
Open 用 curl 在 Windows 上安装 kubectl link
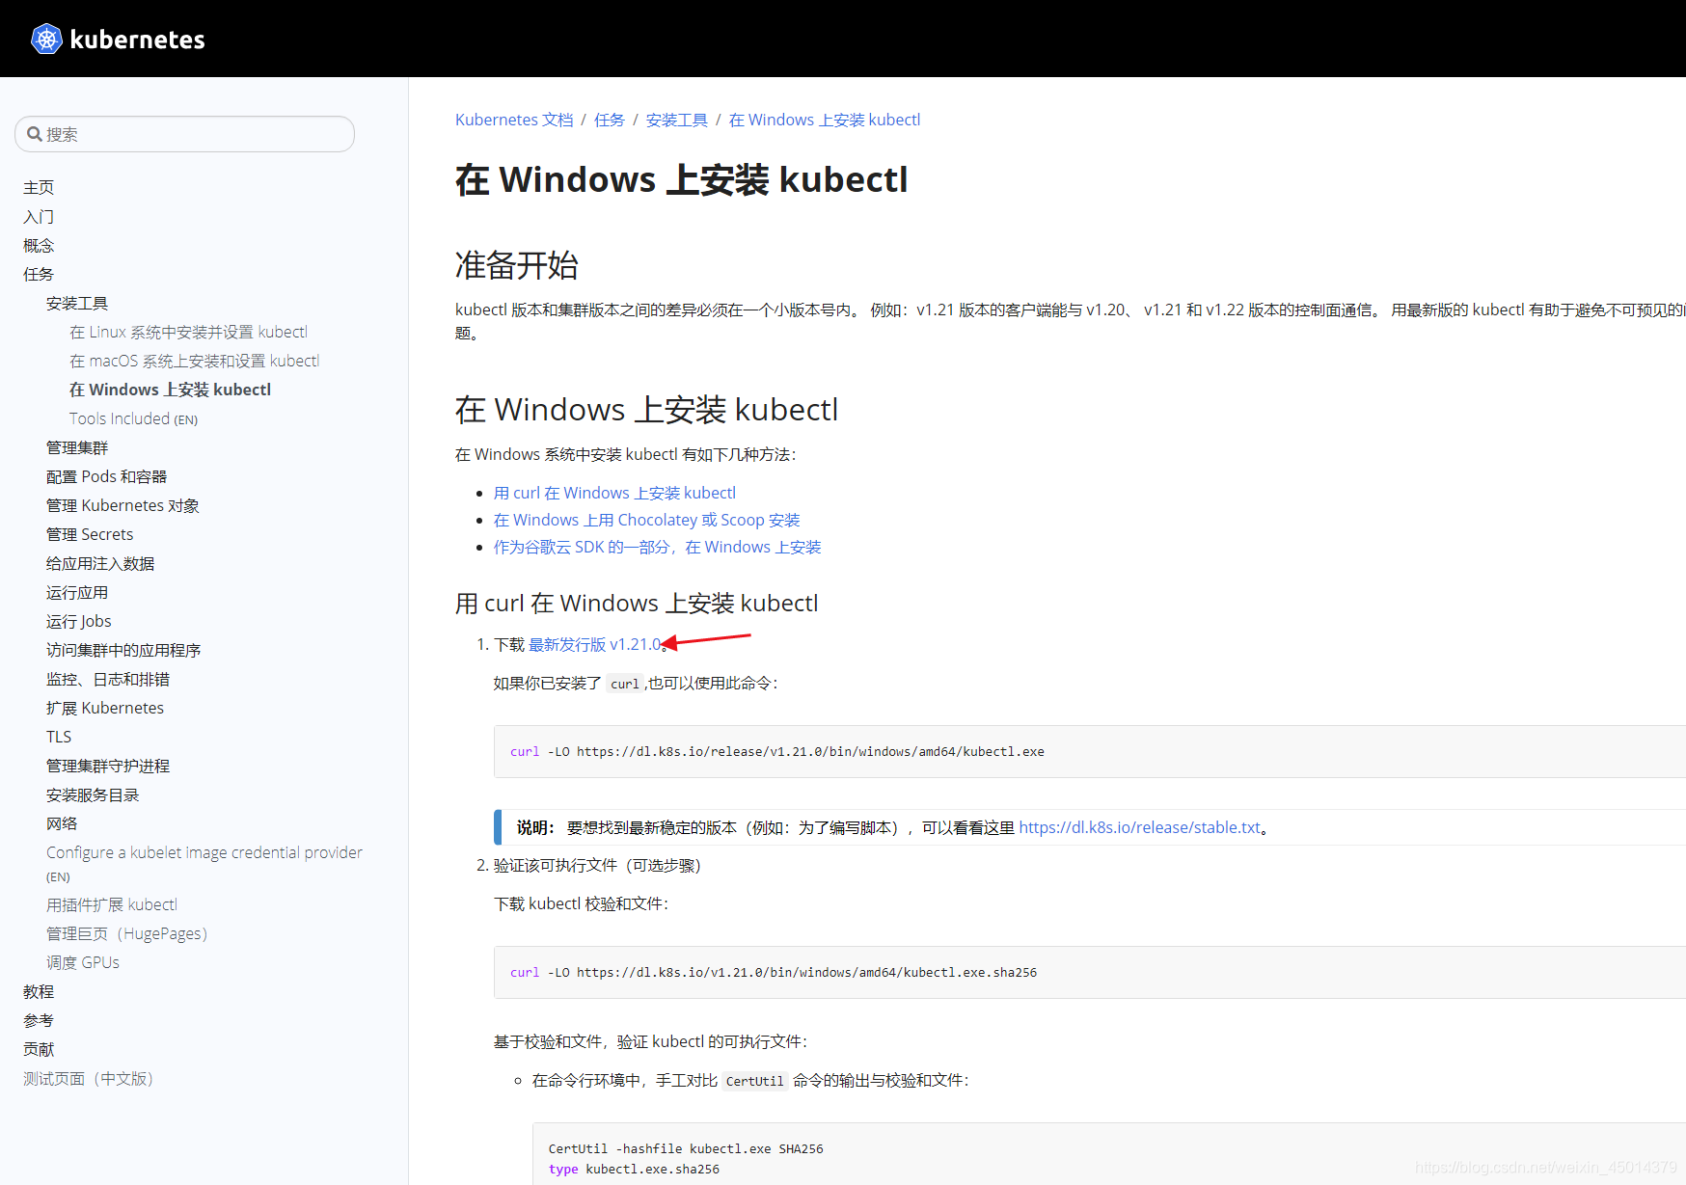tap(614, 493)
